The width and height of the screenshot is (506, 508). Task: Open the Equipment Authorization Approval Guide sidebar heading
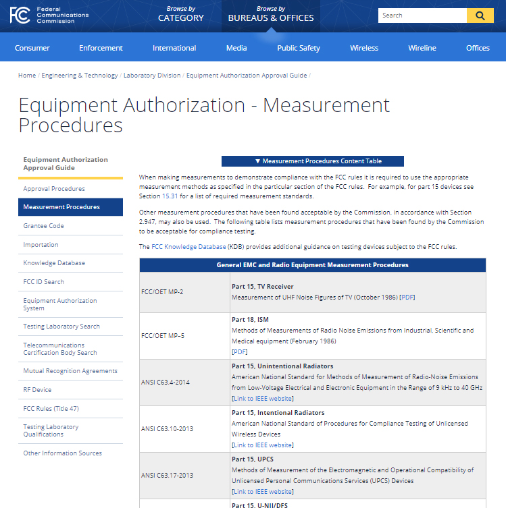[x=66, y=164]
